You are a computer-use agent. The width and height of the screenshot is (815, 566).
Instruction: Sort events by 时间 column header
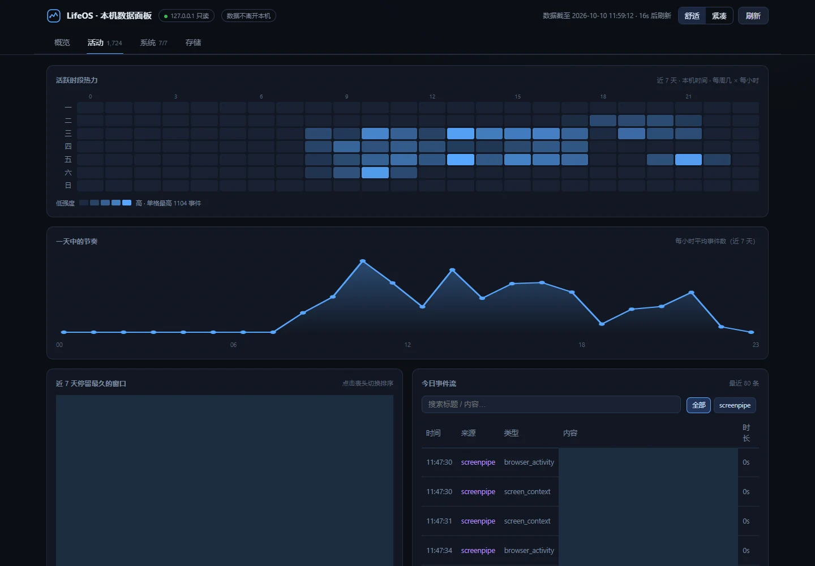click(434, 433)
